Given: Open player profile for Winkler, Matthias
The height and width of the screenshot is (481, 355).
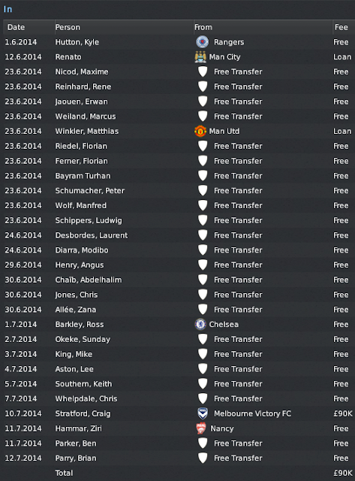Looking at the screenshot, I should pos(86,132).
